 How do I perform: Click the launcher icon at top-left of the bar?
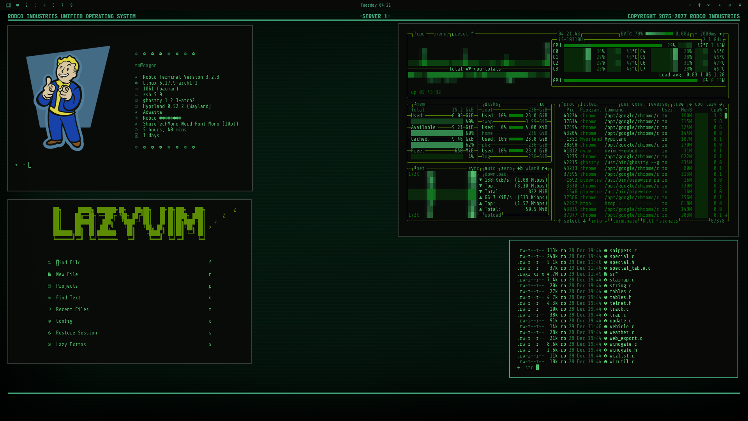8,5
